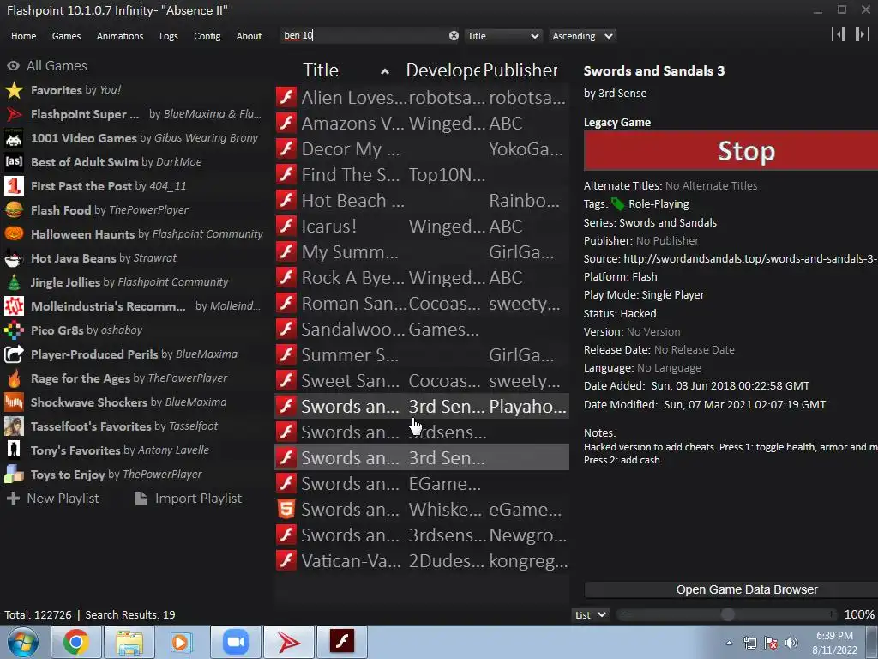The height and width of the screenshot is (659, 878).
Task: Switch to the Animations tab
Action: tap(120, 36)
